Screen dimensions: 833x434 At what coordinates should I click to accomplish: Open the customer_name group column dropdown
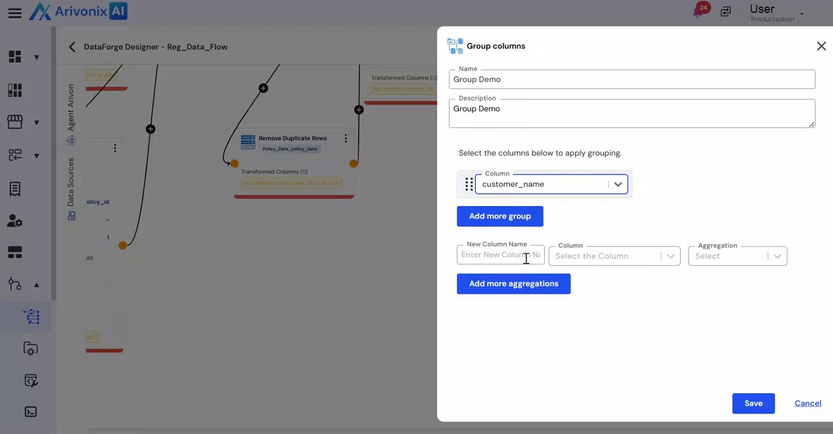[x=618, y=185]
